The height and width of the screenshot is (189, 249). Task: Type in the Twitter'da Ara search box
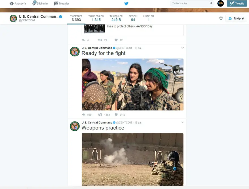(x=190, y=3)
